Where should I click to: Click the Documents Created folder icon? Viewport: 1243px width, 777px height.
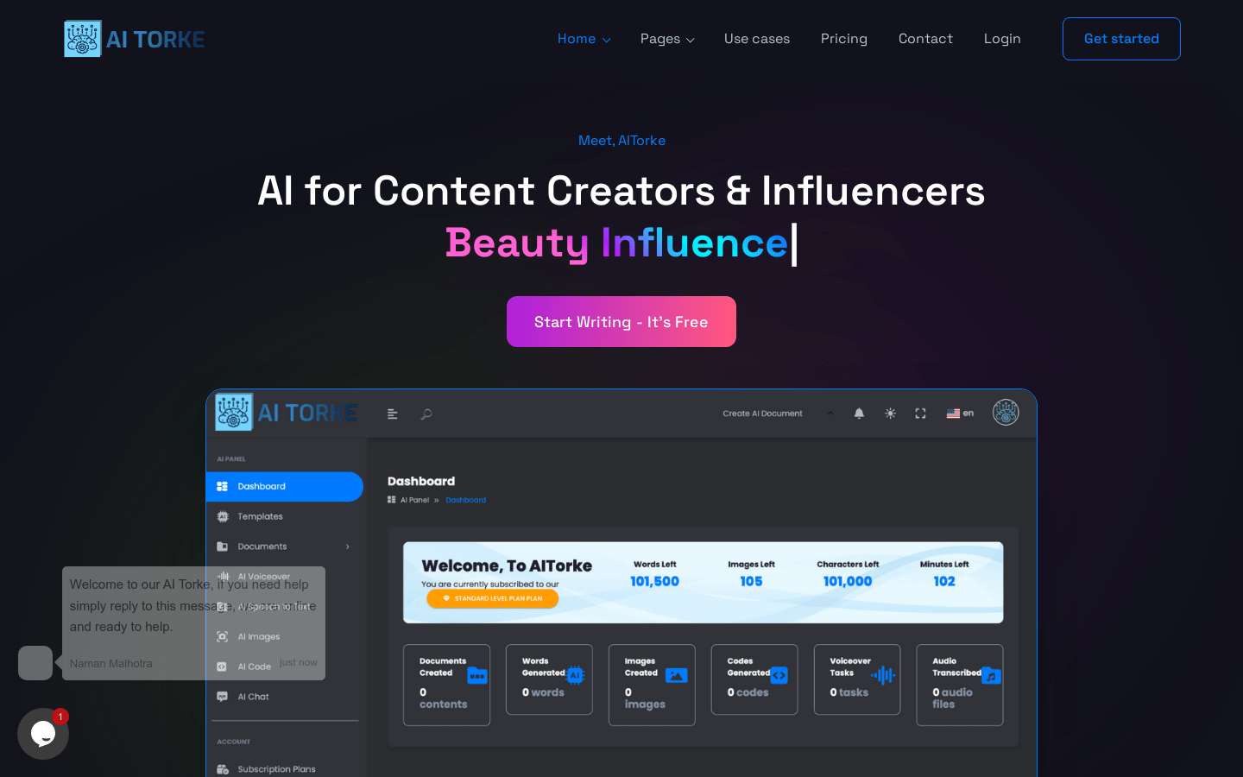(x=477, y=675)
